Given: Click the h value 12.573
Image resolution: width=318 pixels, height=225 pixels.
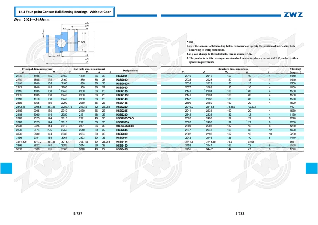Looking at the screenshot, I should point(252,107).
